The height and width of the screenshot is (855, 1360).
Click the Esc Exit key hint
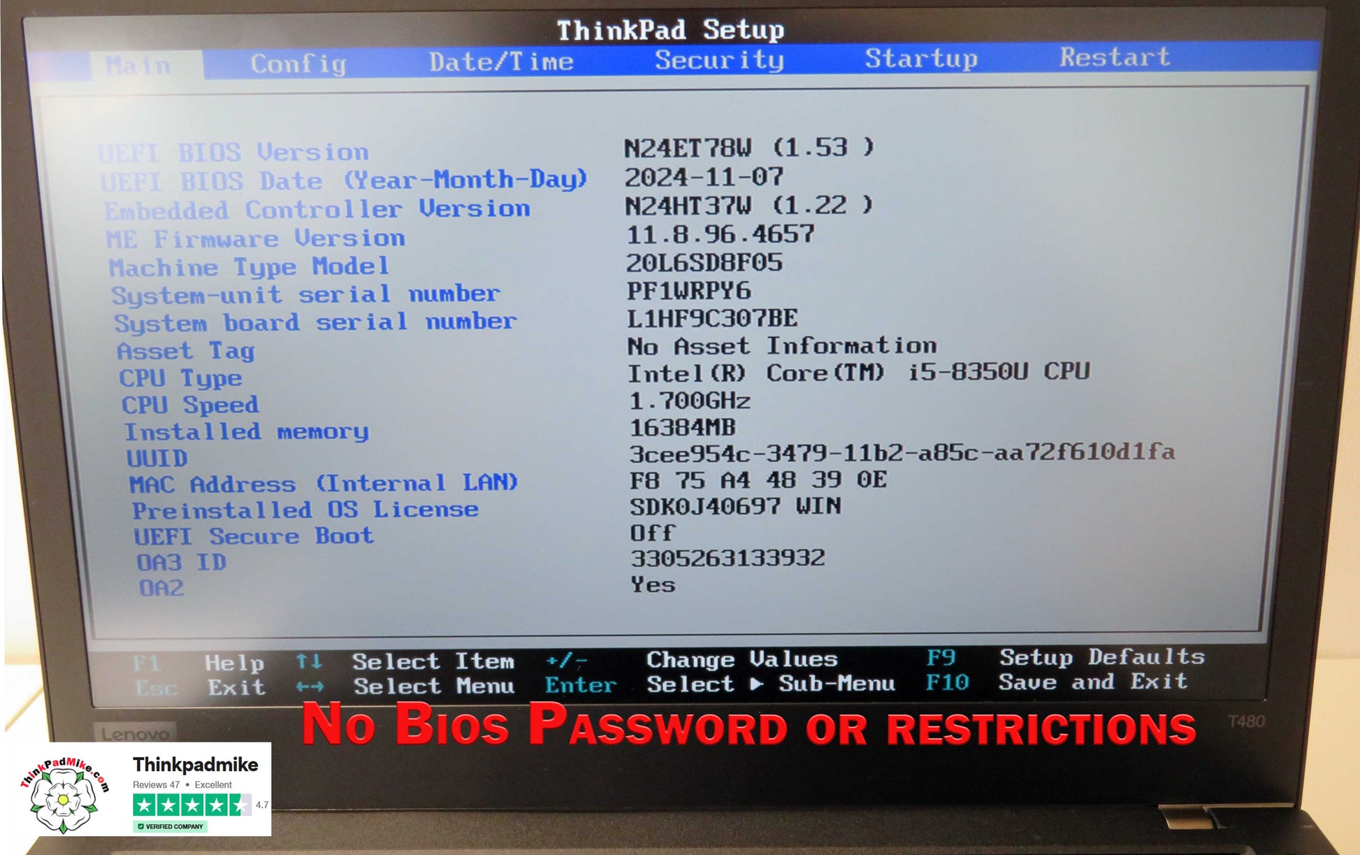(200, 688)
